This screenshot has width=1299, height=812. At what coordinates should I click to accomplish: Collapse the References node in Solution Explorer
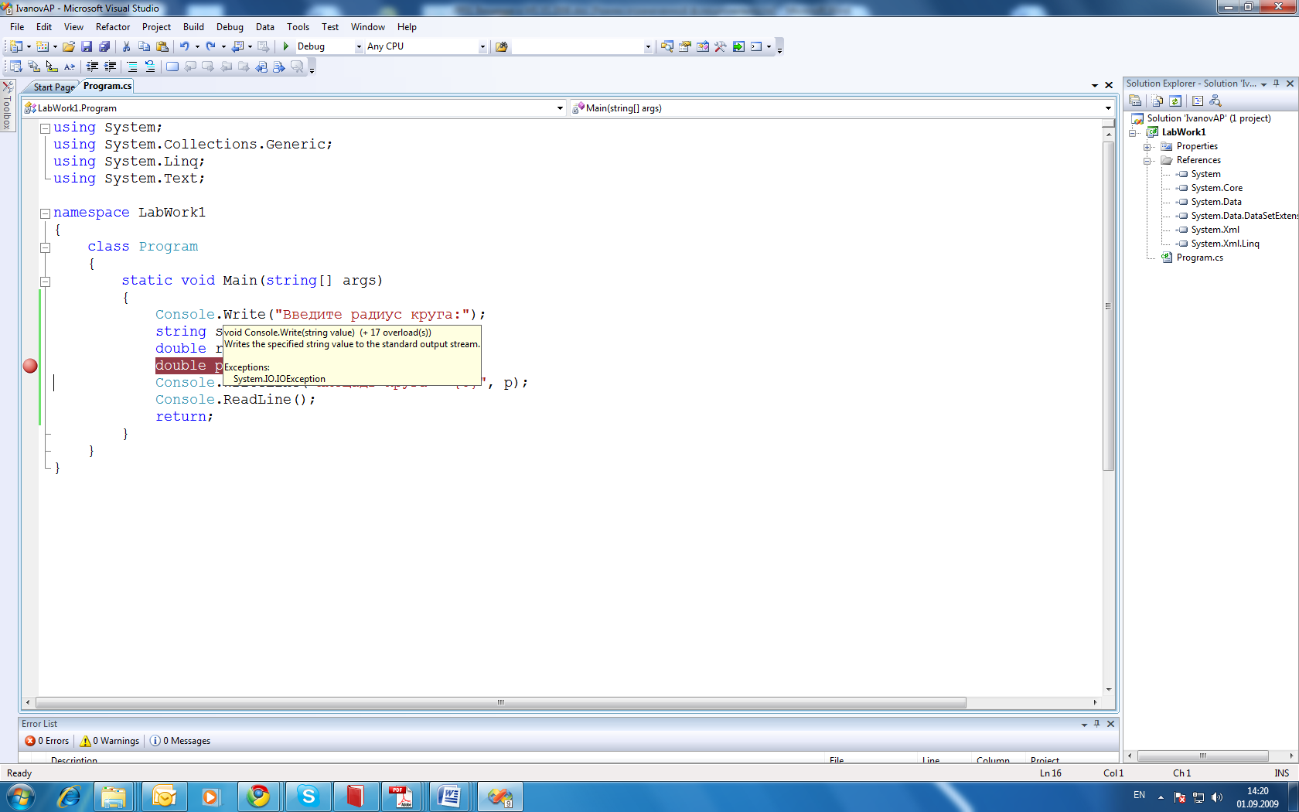1147,161
